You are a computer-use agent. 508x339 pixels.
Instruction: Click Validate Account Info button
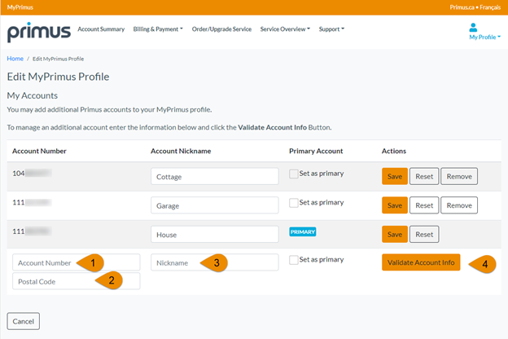coord(421,262)
